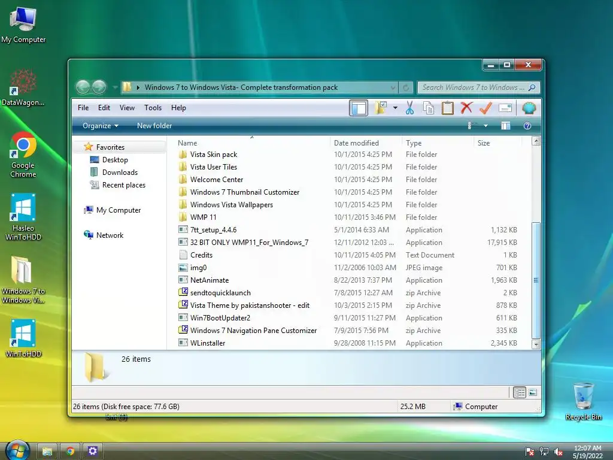Go forward with the Forward arrow
This screenshot has height=460, width=613.
pyautogui.click(x=99, y=87)
